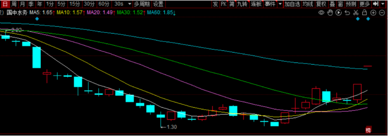389x136 pixels.
Task: Click the undo arrow icon
Action: [347, 13]
